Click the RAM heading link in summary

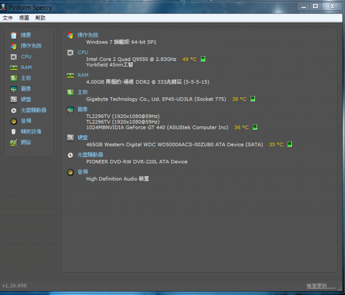[83, 75]
